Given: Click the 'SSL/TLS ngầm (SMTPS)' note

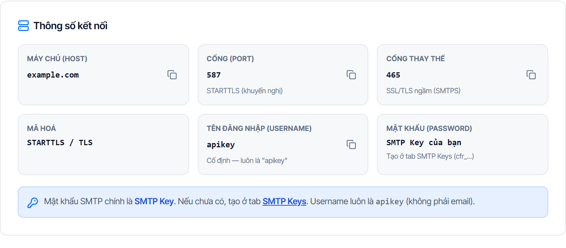Looking at the screenshot, I should [423, 91].
